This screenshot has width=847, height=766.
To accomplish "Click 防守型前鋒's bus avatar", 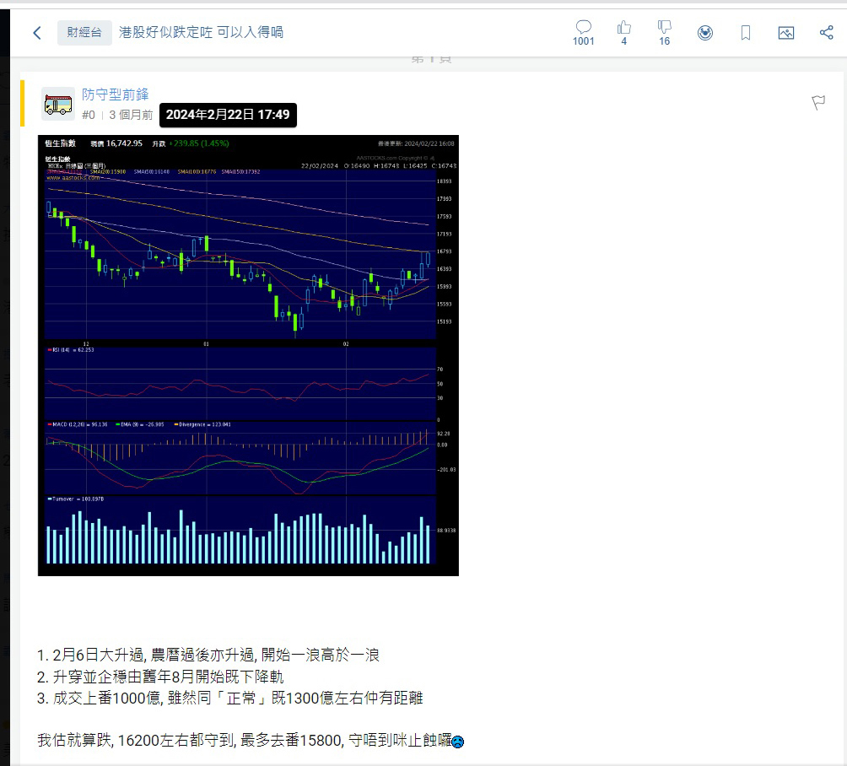I will pyautogui.click(x=57, y=104).
